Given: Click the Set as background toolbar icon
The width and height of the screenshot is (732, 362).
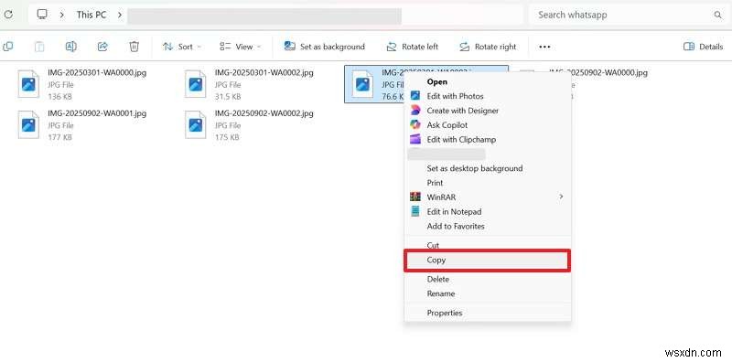Looking at the screenshot, I should pos(290,47).
